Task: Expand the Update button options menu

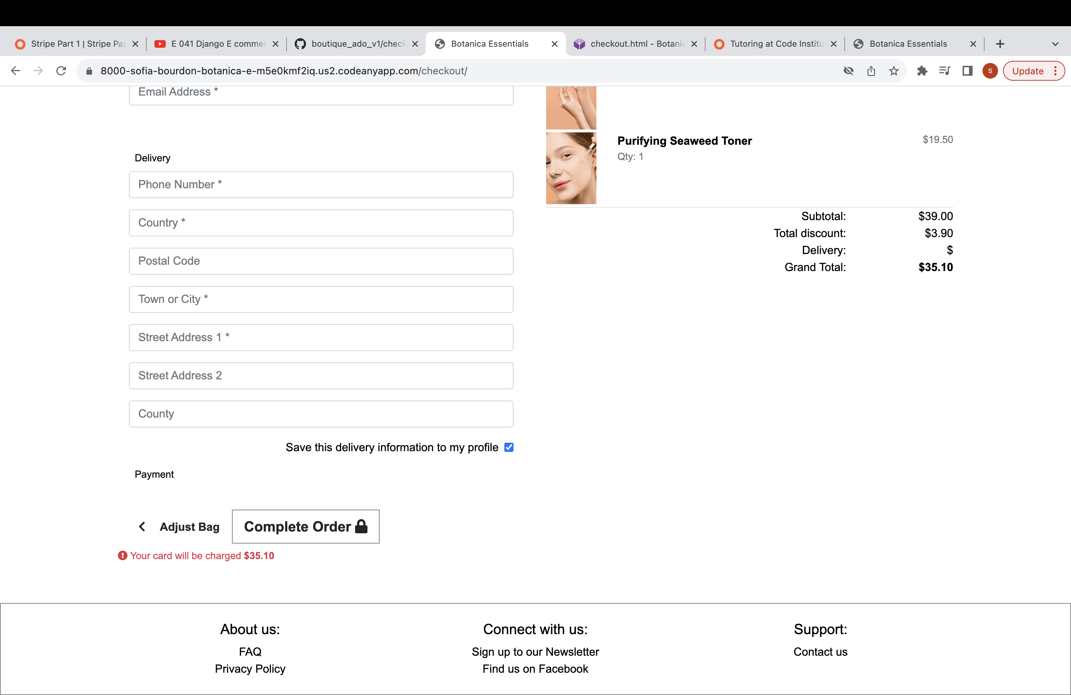Action: (x=1056, y=70)
